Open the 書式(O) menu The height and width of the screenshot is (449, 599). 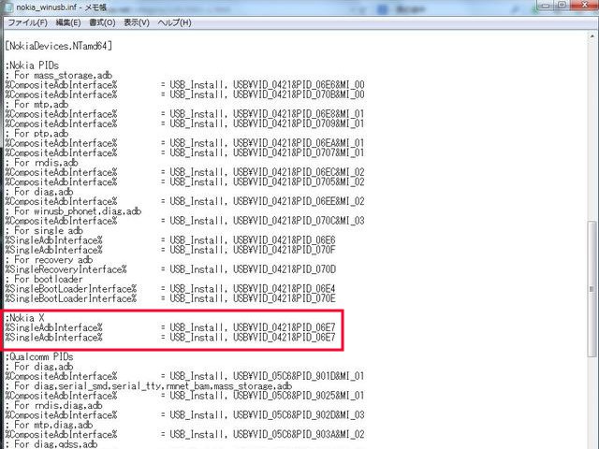(103, 22)
